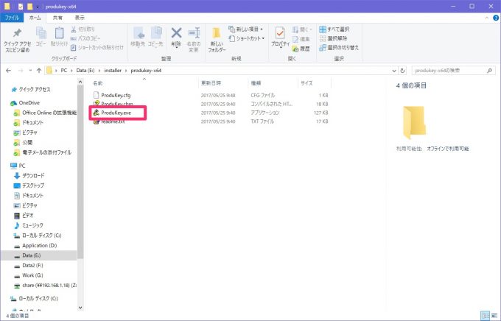Open the Delete options dropdown arrow

(176, 46)
